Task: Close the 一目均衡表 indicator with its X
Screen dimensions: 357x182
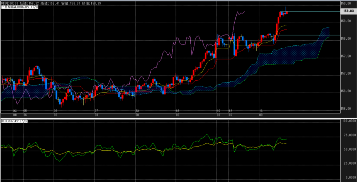Action: pyautogui.click(x=38, y=7)
